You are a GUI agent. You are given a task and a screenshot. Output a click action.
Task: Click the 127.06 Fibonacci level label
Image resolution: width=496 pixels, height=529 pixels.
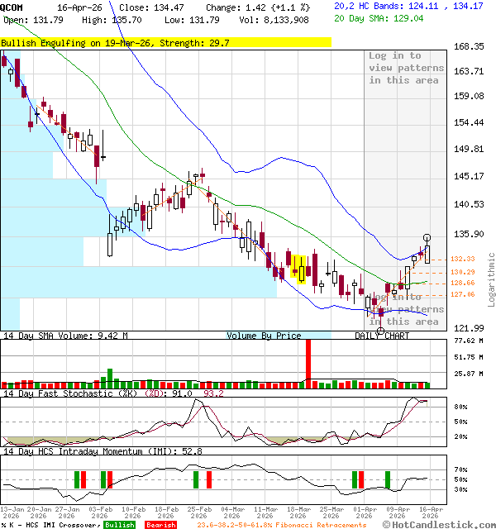pyautogui.click(x=463, y=294)
